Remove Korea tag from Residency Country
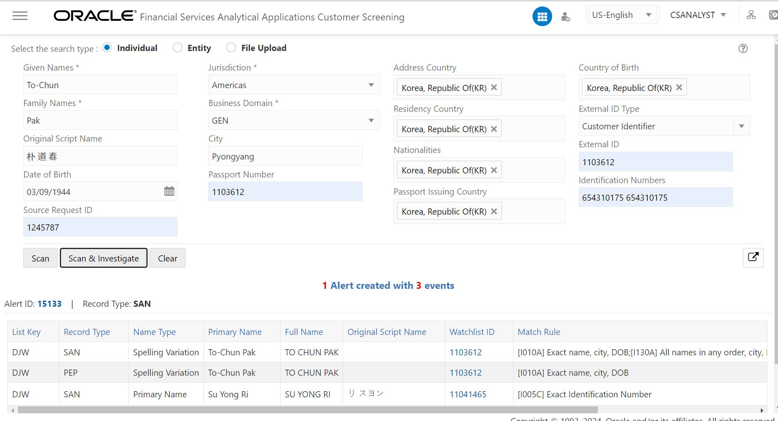The image size is (778, 421). (x=494, y=129)
